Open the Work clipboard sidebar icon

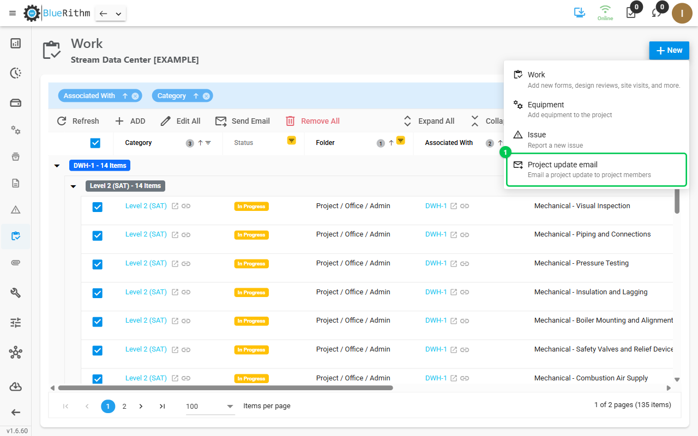[16, 236]
